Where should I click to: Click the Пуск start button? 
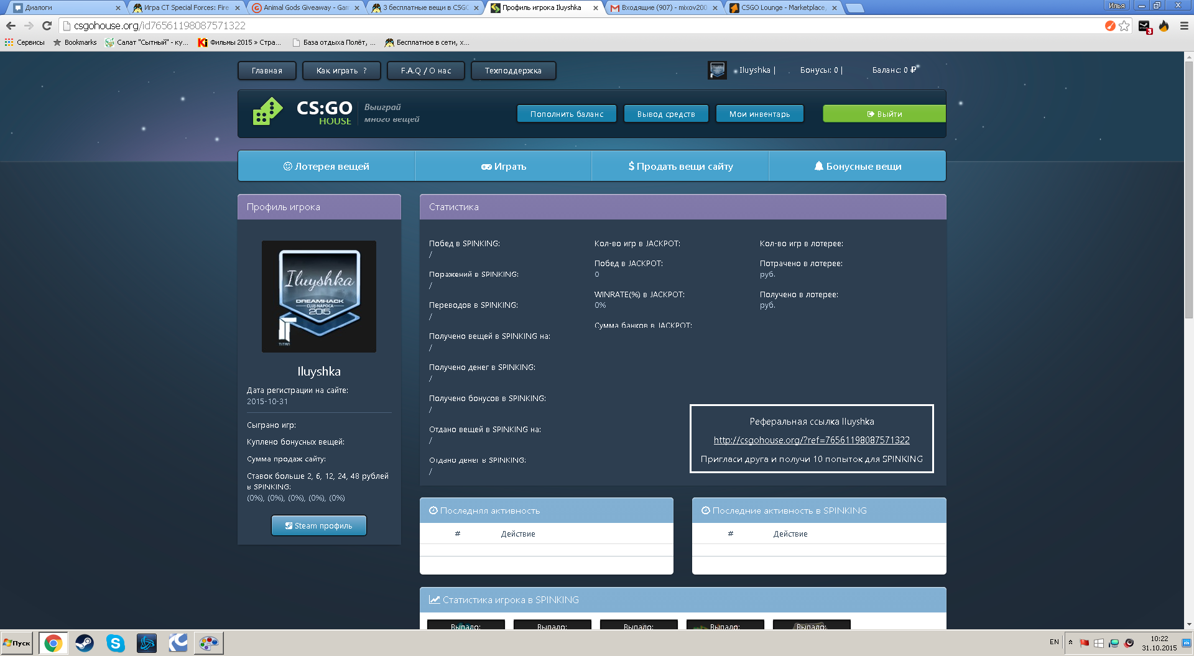click(17, 643)
